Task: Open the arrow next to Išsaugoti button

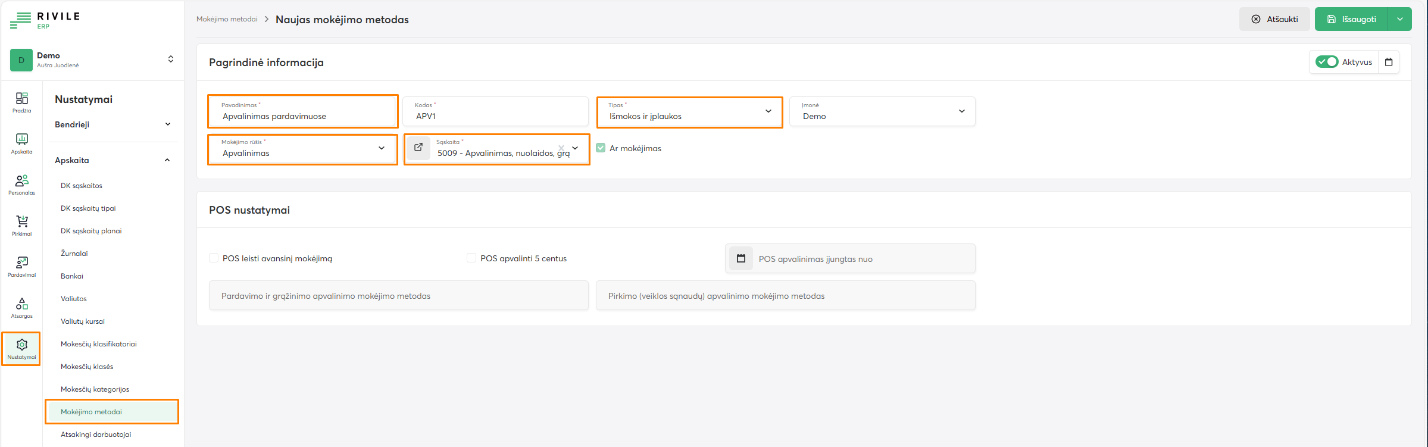Action: [1399, 19]
